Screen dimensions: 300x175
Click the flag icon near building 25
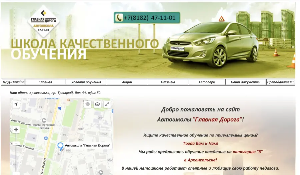click(x=101, y=173)
